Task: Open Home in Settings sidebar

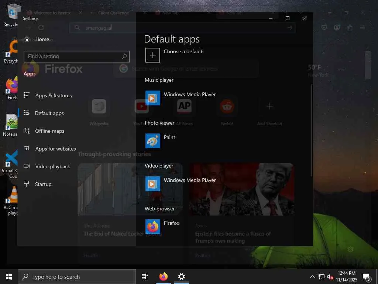Action: (37, 39)
